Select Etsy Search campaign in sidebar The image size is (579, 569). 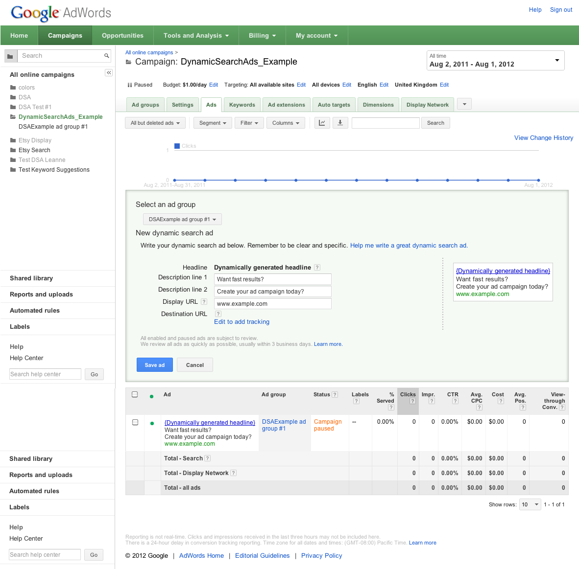click(x=34, y=150)
